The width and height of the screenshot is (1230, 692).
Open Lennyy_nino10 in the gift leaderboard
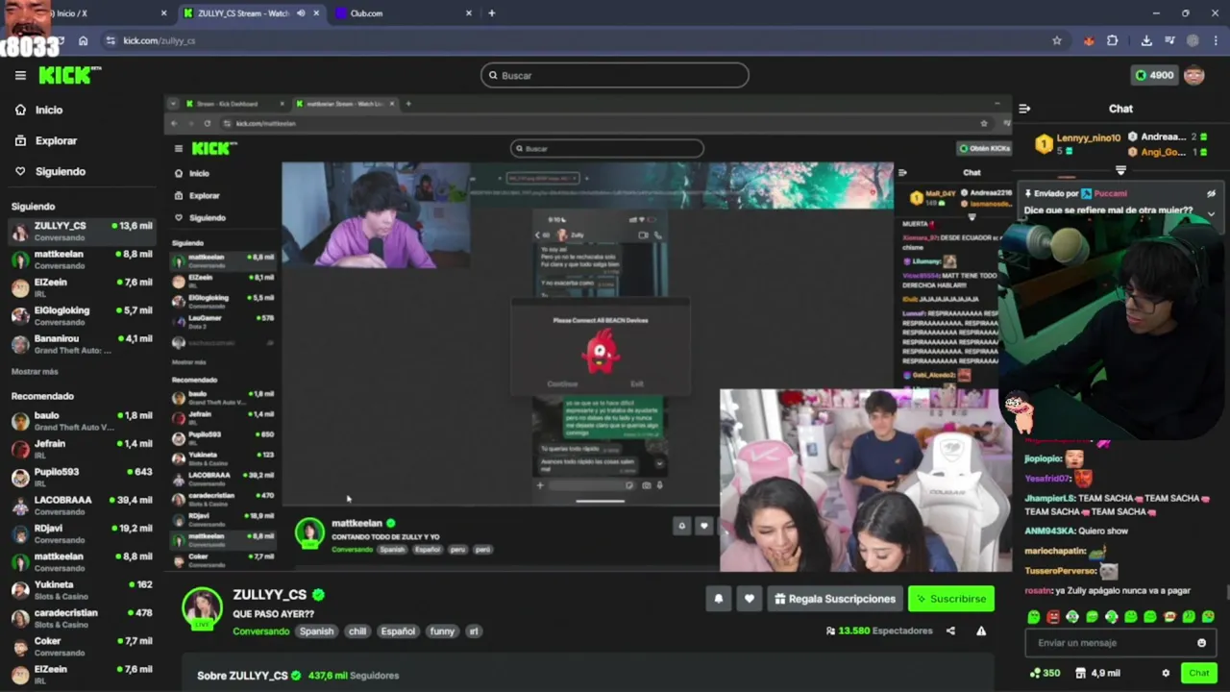(x=1088, y=138)
